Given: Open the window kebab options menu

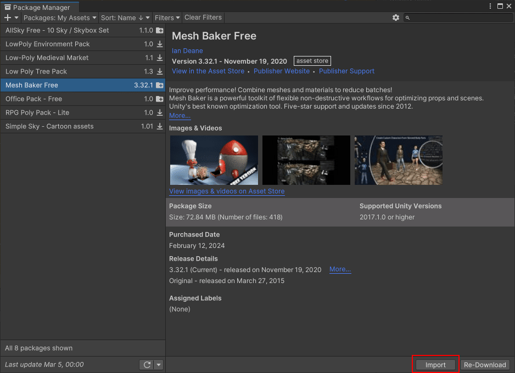Looking at the screenshot, I should click(x=490, y=6).
